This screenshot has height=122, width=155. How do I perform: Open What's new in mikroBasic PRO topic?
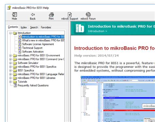coord(43,40)
